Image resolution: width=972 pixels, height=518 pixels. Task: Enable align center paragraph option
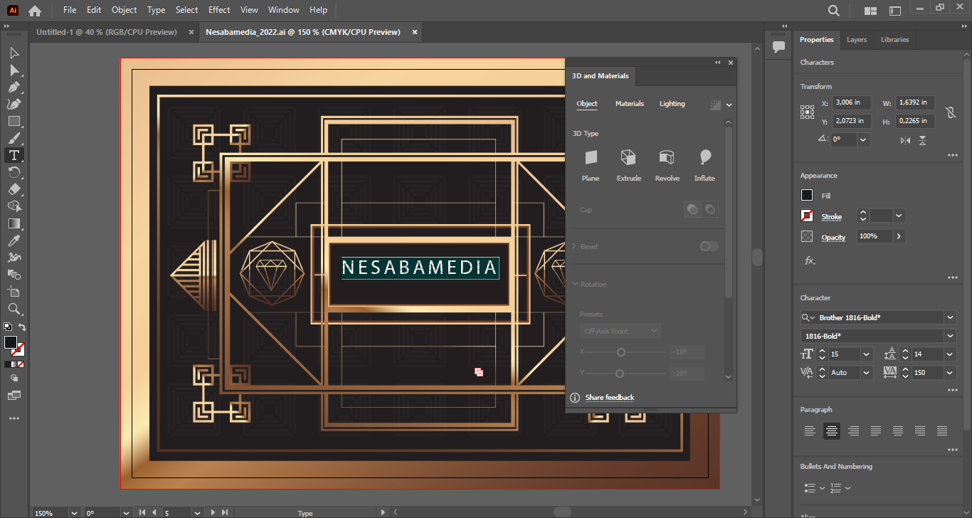pyautogui.click(x=831, y=430)
